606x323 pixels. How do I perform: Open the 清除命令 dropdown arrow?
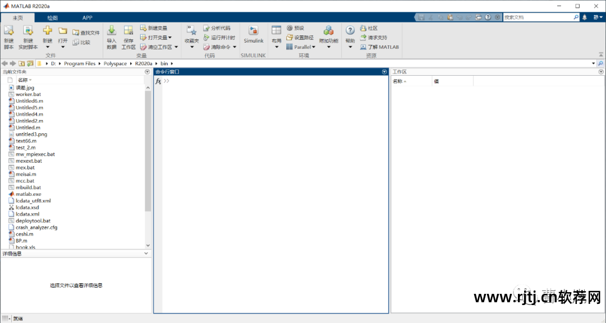tap(235, 47)
